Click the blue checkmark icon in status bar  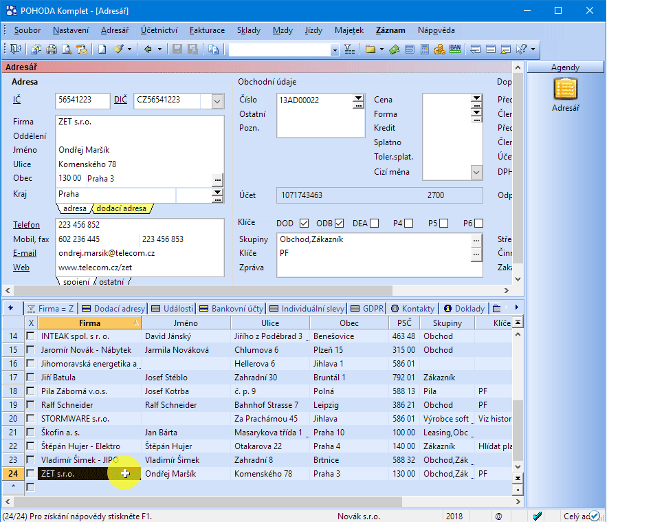pos(538,516)
